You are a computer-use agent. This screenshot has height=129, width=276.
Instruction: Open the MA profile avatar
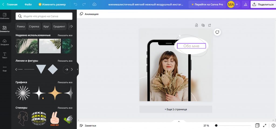click(x=231, y=4)
